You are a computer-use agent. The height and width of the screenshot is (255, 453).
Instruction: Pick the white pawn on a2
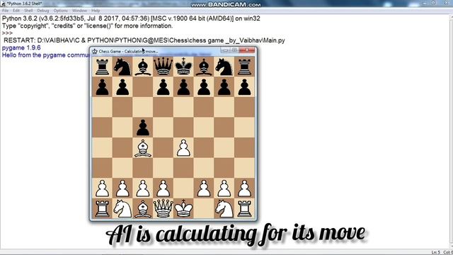tap(102, 188)
